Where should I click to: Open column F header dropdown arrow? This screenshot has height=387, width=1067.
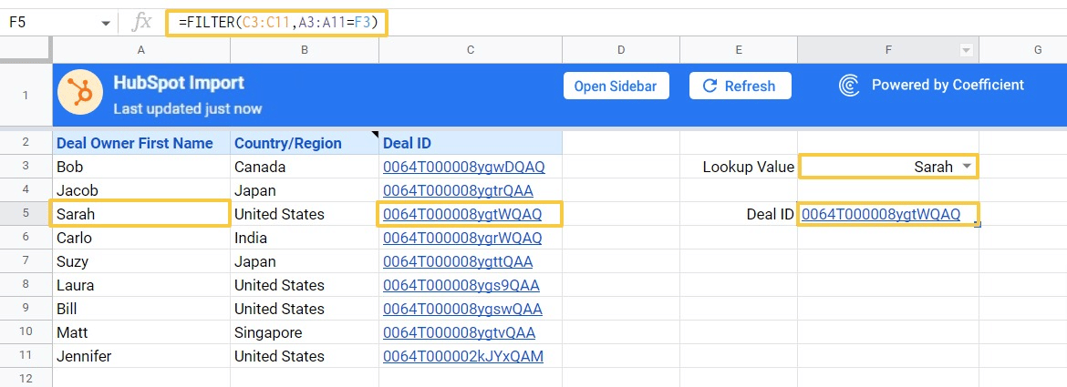(966, 49)
